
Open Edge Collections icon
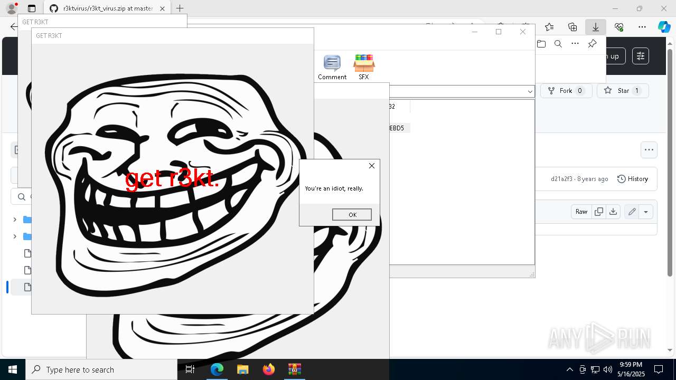pyautogui.click(x=572, y=27)
